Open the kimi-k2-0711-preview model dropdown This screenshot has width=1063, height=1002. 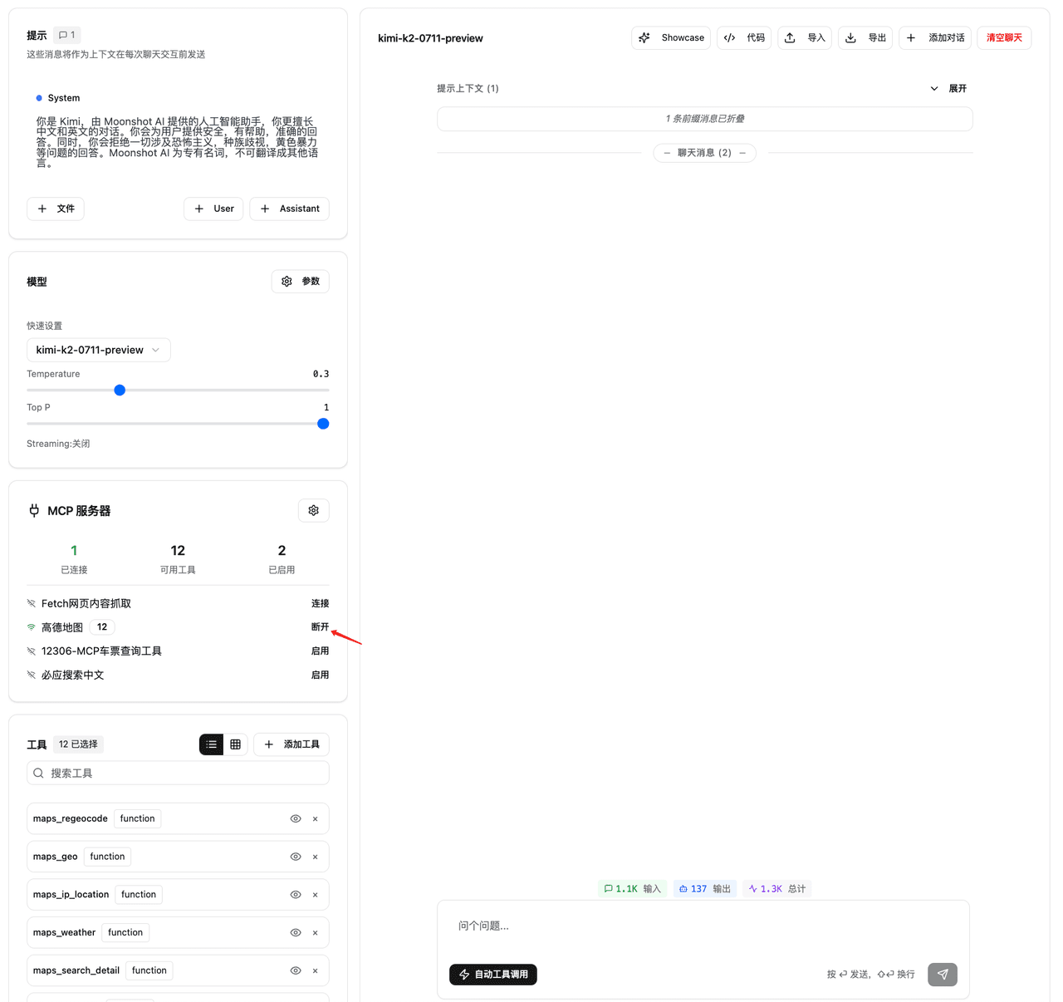point(99,350)
